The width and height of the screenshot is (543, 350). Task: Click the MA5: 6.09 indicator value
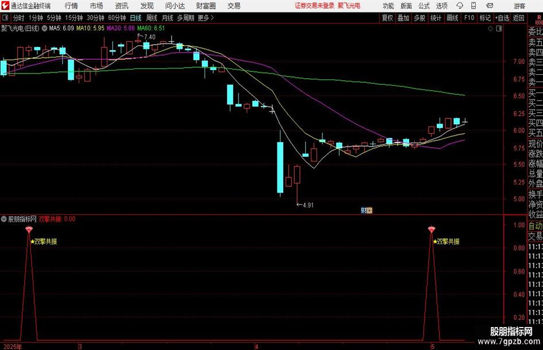point(61,28)
